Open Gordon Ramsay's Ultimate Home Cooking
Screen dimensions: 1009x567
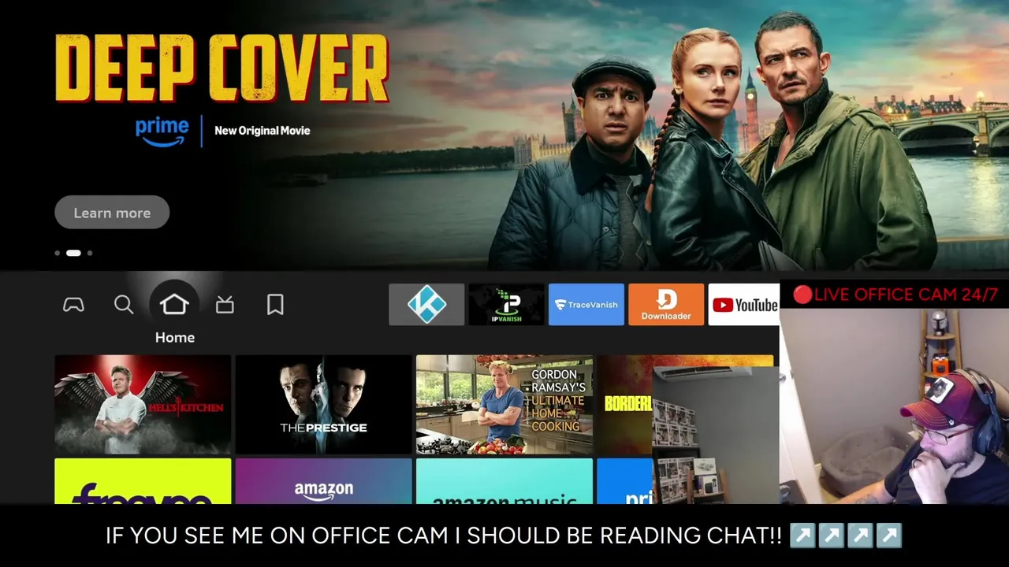pos(504,404)
